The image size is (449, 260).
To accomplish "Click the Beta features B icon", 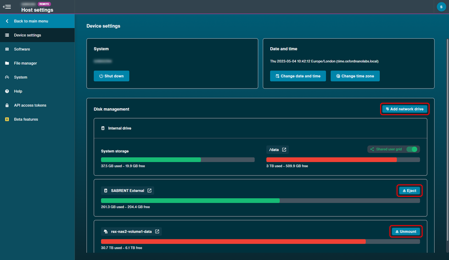I will tap(7, 119).
